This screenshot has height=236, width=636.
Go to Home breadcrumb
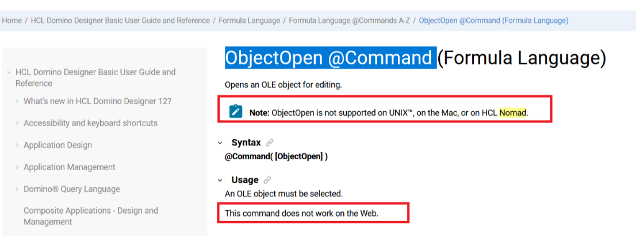pyautogui.click(x=12, y=20)
